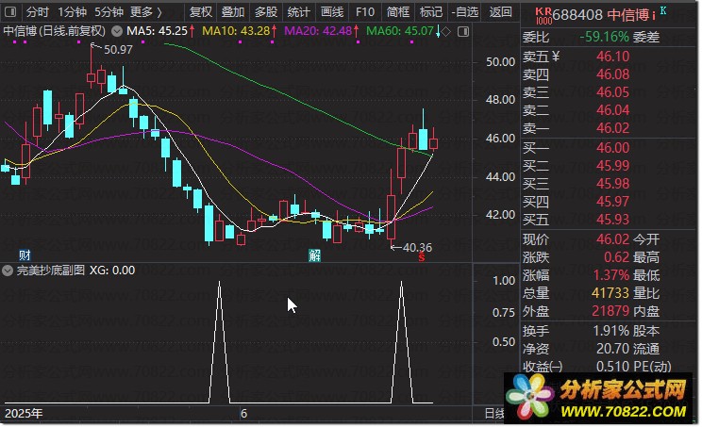The width and height of the screenshot is (702, 427).
Task: Select the MA5: 45.25 label
Action: click(158, 31)
